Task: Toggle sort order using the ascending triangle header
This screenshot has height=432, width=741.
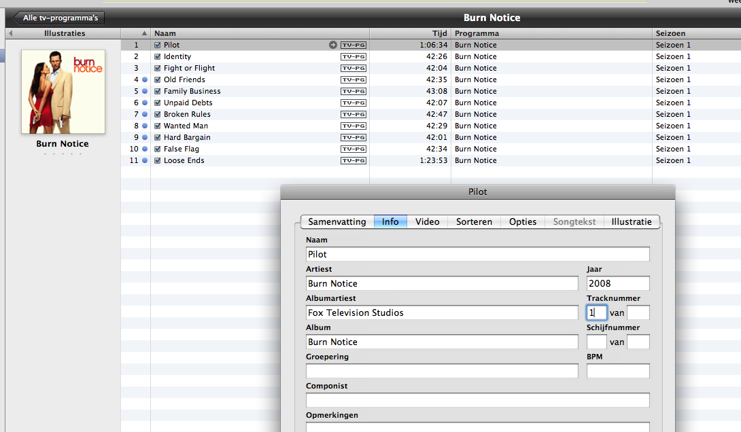Action: click(144, 33)
